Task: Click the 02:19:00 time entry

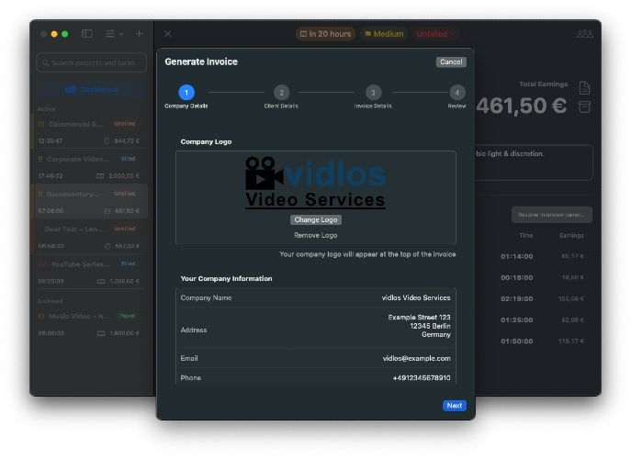Action: pyautogui.click(x=517, y=299)
